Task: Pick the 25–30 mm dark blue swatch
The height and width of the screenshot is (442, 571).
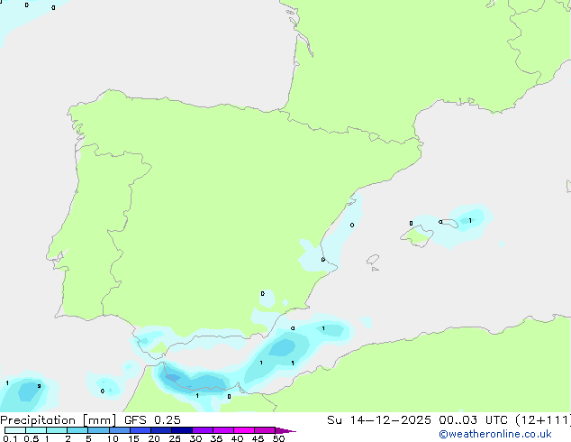Action: coord(182,430)
